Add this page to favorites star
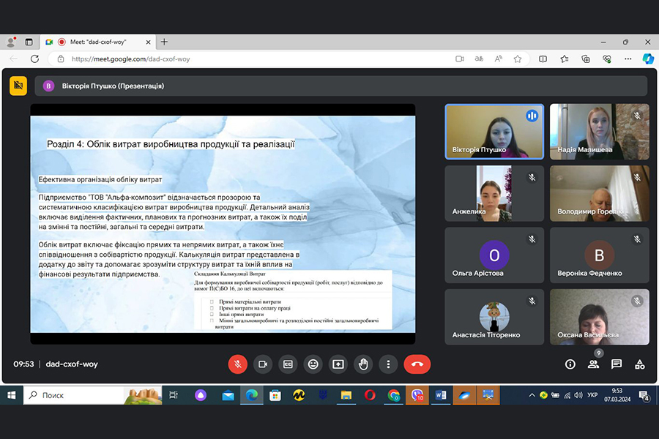 click(x=518, y=59)
